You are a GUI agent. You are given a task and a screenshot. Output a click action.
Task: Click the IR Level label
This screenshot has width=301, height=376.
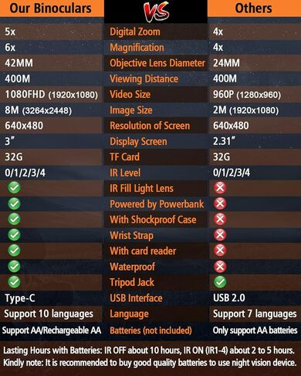point(125,173)
